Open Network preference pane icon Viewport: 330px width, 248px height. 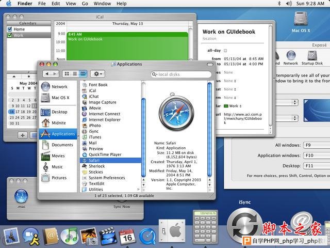tap(291, 58)
